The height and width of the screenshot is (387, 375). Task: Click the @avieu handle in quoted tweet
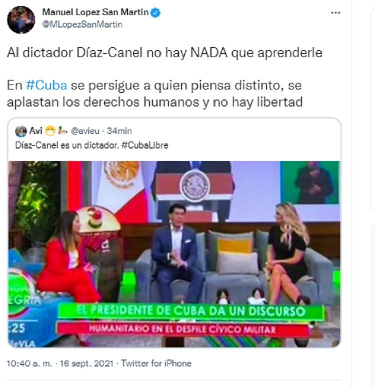85,131
